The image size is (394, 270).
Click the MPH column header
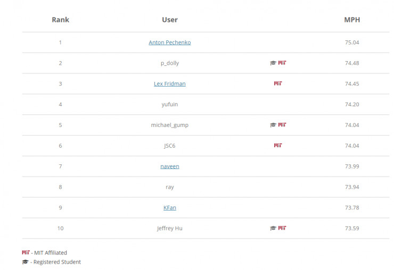[x=352, y=20]
